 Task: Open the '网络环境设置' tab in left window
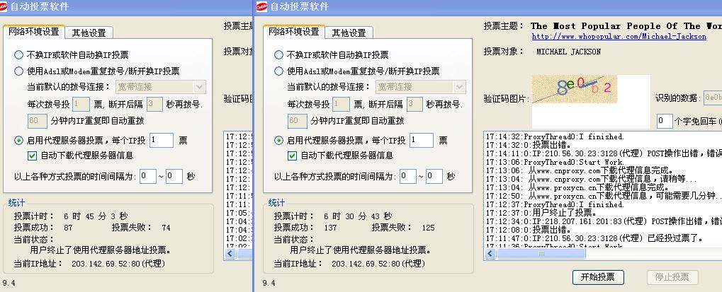[x=33, y=32]
